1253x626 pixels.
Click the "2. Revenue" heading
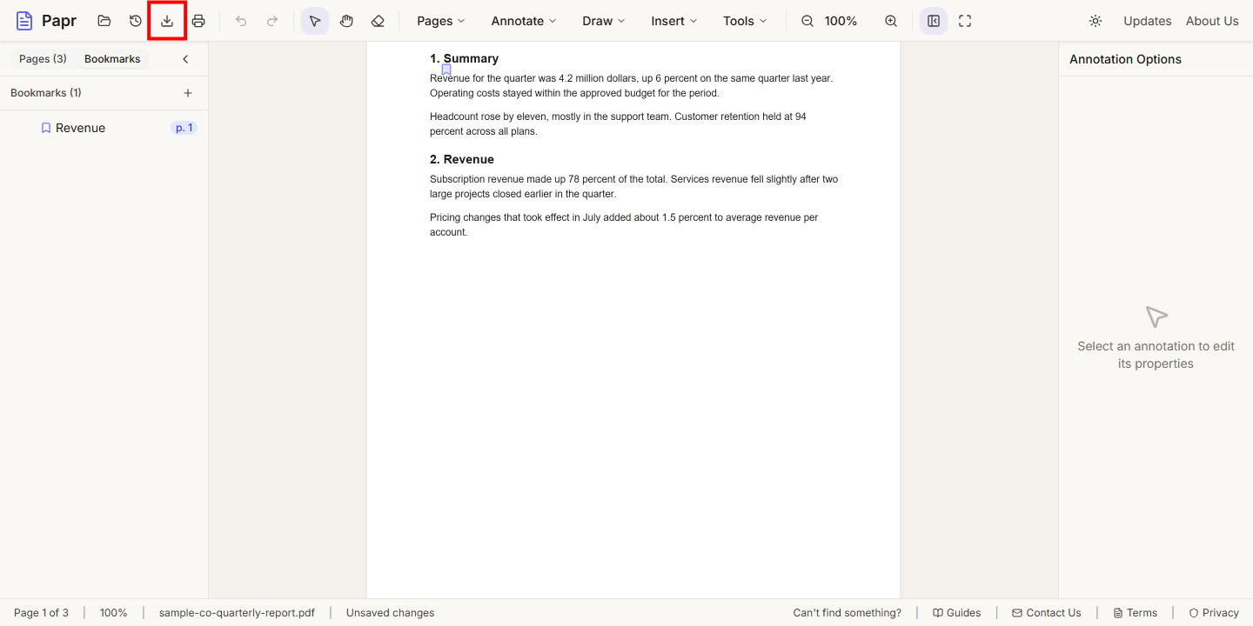coord(462,159)
